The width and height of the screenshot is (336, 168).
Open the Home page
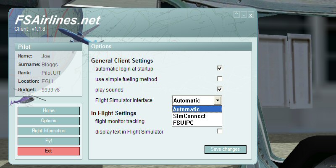click(49, 111)
